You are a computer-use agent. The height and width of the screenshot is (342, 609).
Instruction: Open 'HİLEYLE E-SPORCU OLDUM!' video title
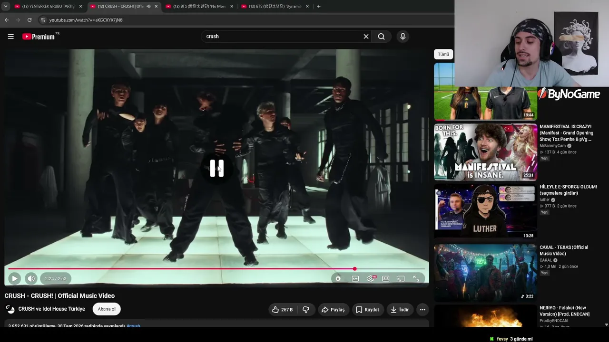568,190
